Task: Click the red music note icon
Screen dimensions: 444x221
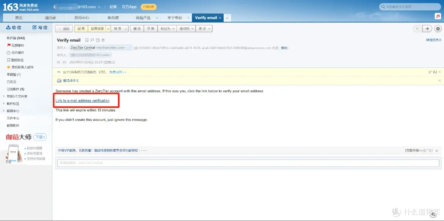Action: tap(438, 16)
